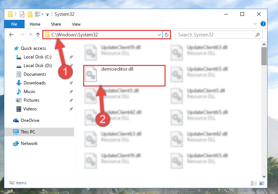Switch to the Home ribbon tab

[35, 24]
